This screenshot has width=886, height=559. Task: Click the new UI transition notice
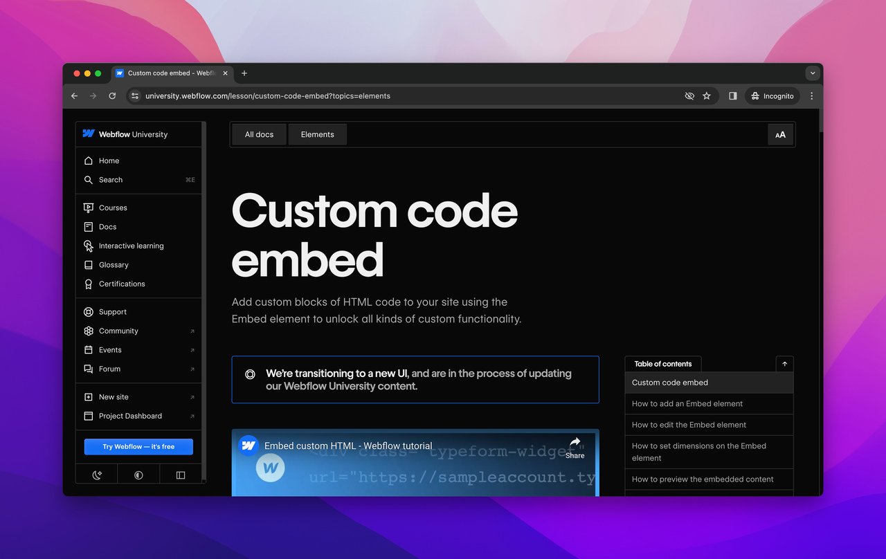415,380
